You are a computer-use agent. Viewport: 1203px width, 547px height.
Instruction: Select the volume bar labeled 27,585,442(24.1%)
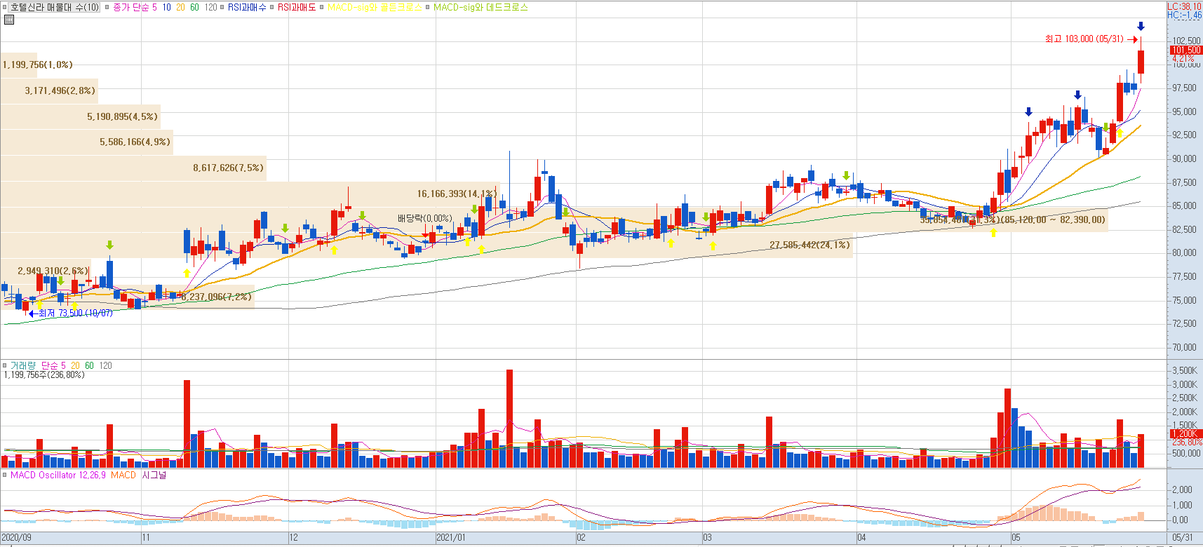pyautogui.click(x=426, y=245)
